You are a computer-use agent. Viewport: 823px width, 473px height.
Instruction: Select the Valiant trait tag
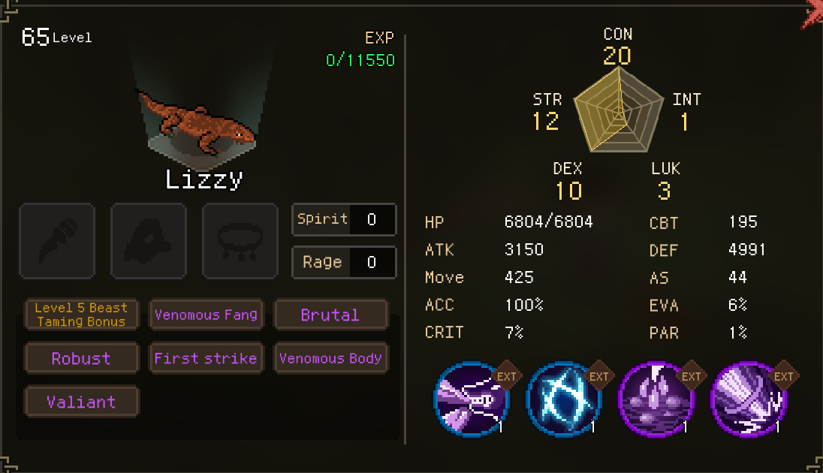(x=81, y=402)
